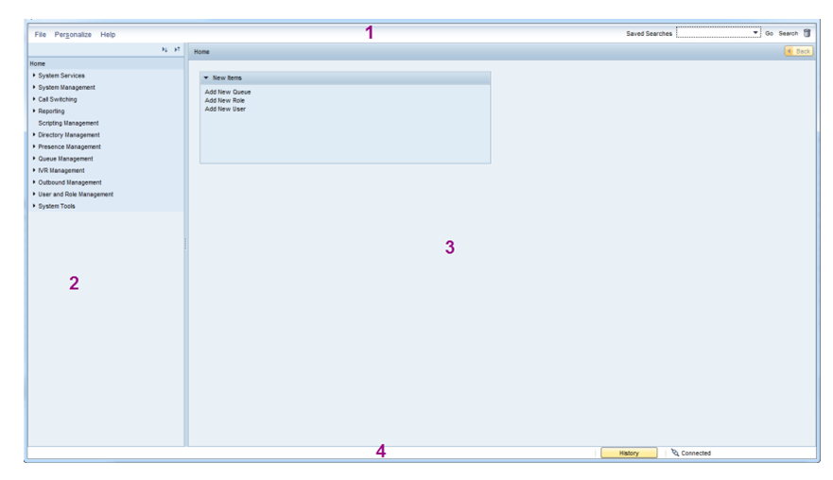Click the Add New Queue link
The width and height of the screenshot is (833, 480).
pyautogui.click(x=227, y=92)
